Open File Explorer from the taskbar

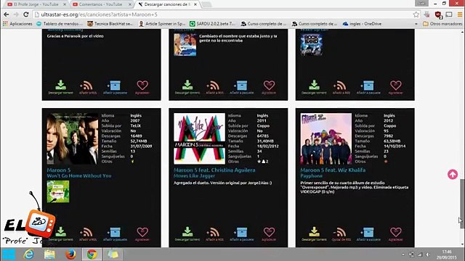49,254
